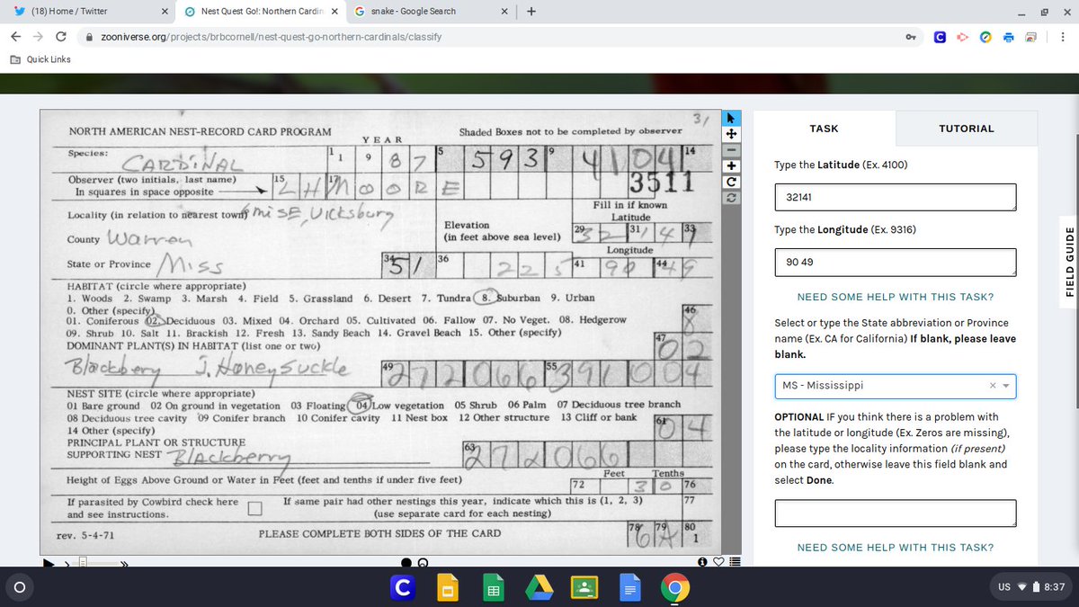Open the red arrow extension icon

tap(962, 37)
